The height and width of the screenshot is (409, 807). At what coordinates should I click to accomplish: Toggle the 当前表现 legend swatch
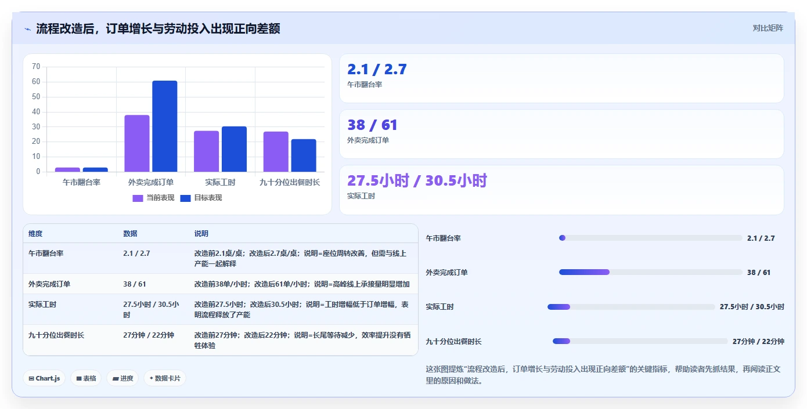click(x=138, y=198)
